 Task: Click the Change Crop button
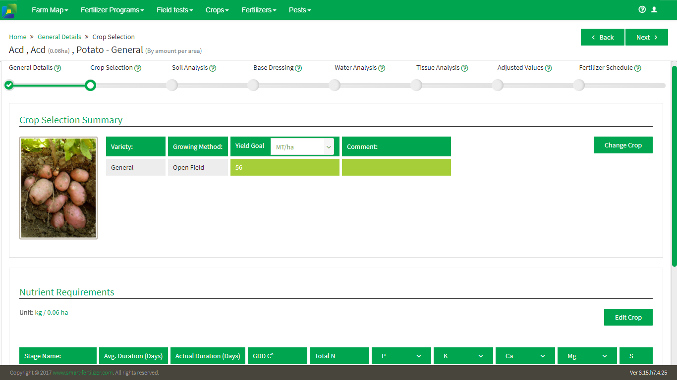pyautogui.click(x=623, y=145)
